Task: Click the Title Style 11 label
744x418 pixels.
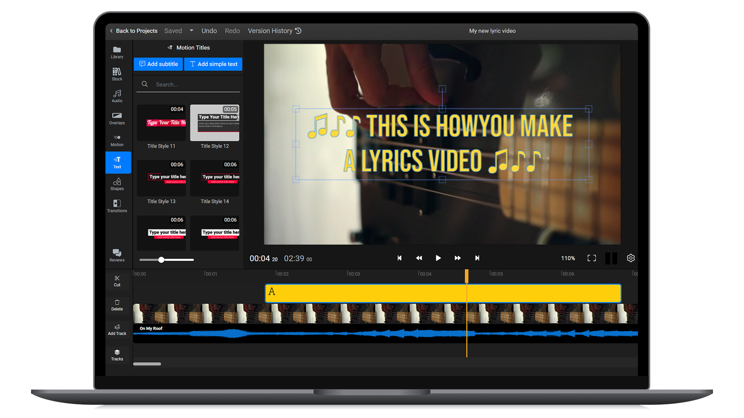Action: (x=161, y=146)
